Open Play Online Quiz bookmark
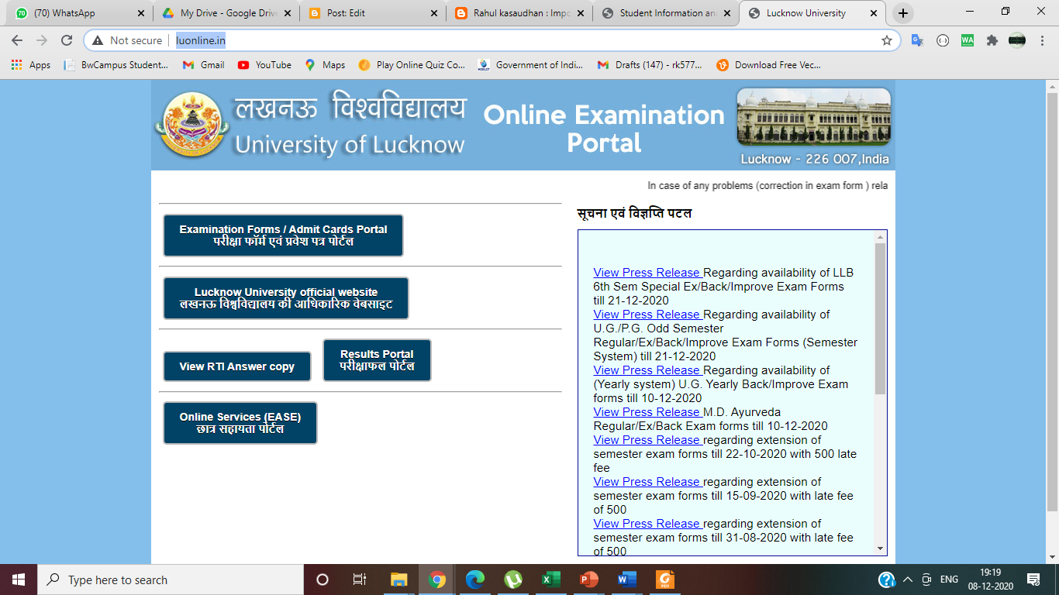The height and width of the screenshot is (595, 1059). click(x=412, y=65)
